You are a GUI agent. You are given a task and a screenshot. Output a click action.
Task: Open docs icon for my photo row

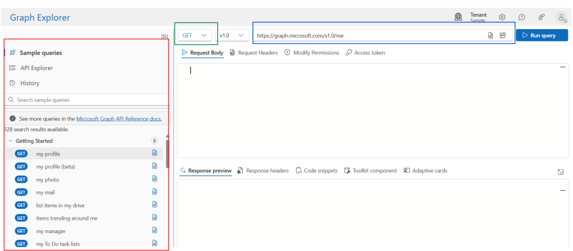pyautogui.click(x=154, y=179)
